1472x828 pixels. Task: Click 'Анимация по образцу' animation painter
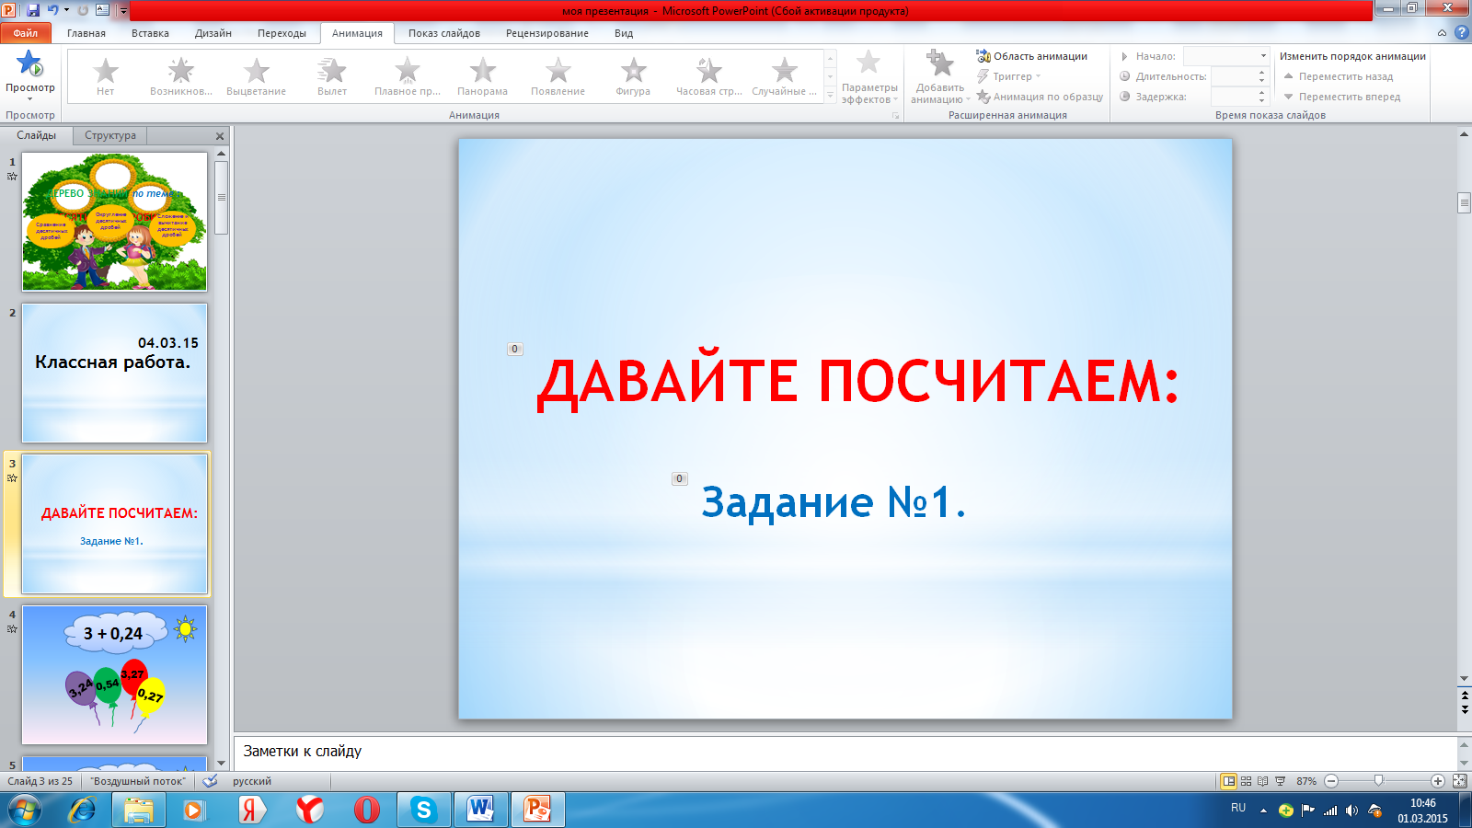tap(1040, 97)
